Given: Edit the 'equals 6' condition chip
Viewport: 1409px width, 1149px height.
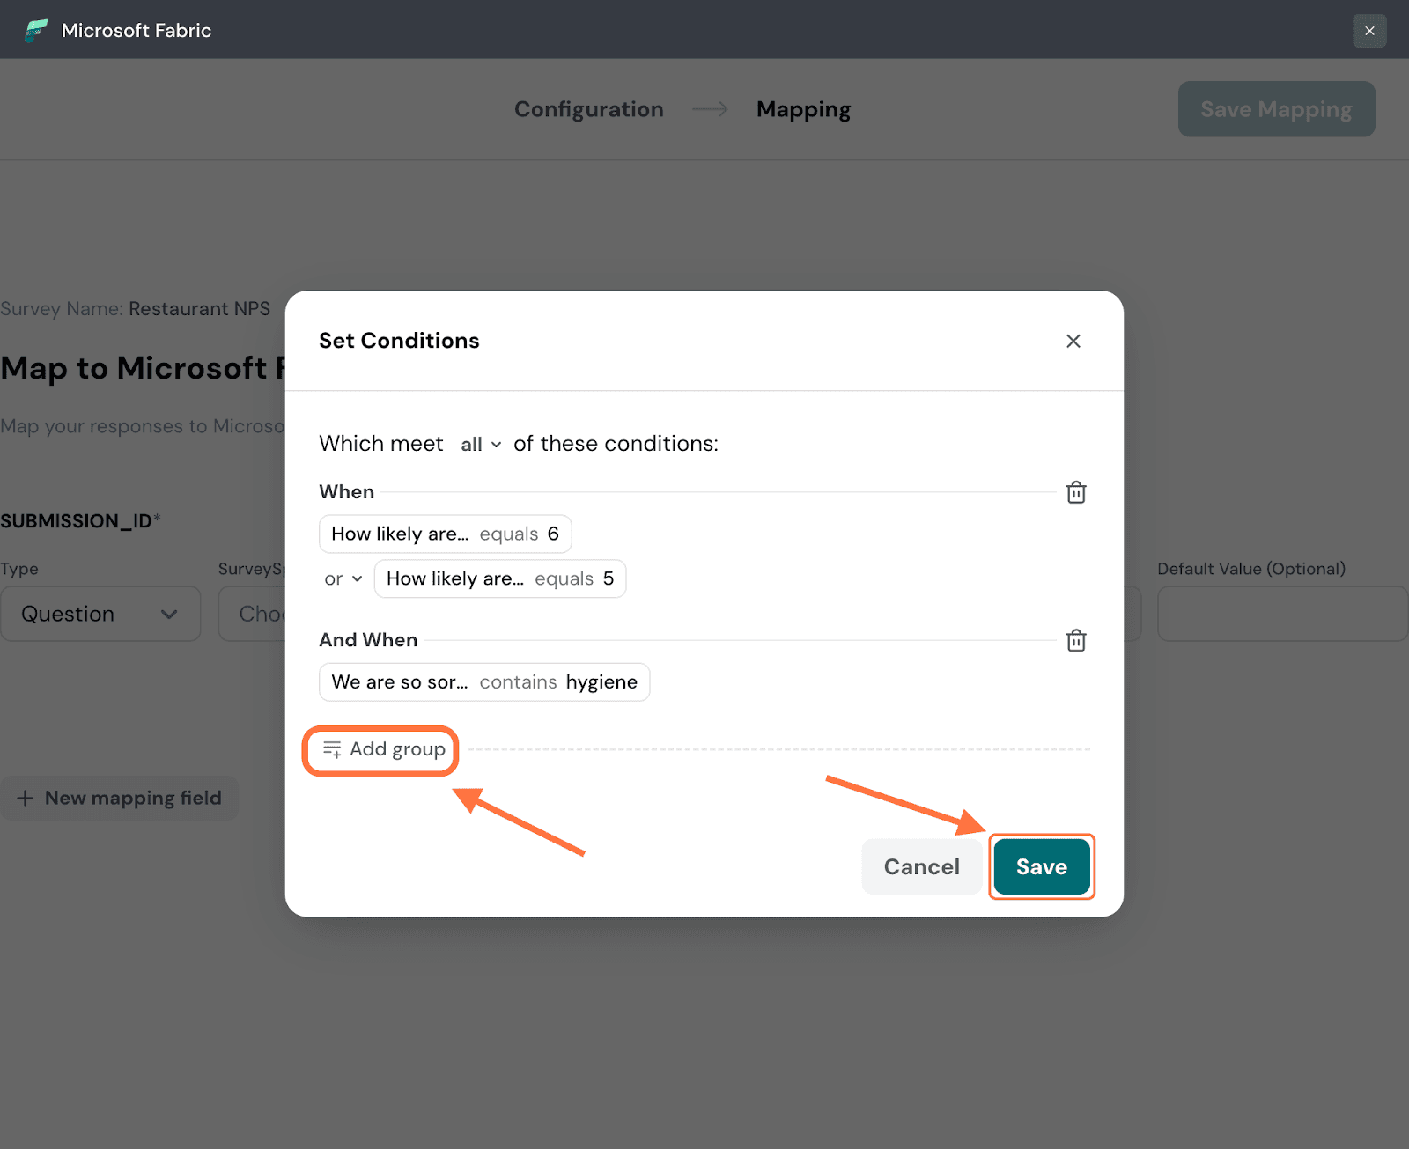Looking at the screenshot, I should (445, 534).
